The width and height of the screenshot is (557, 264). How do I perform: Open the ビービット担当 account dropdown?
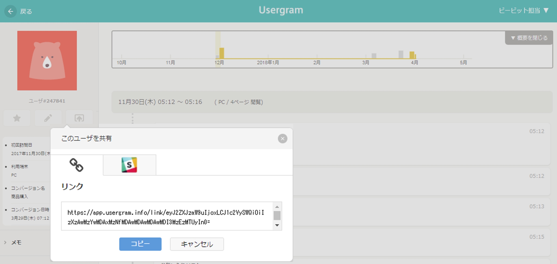click(523, 11)
